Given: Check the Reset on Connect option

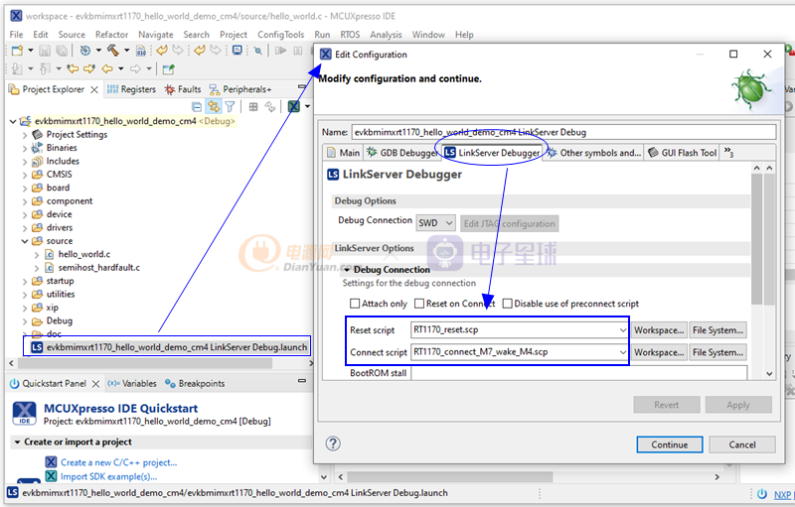Looking at the screenshot, I should (x=418, y=304).
